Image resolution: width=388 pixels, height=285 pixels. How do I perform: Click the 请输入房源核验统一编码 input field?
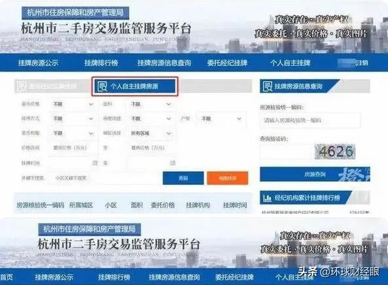coord(310,120)
